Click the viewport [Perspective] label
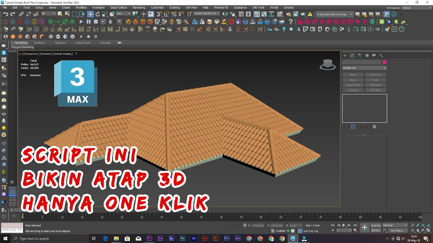433x243 pixels. click(x=31, y=54)
